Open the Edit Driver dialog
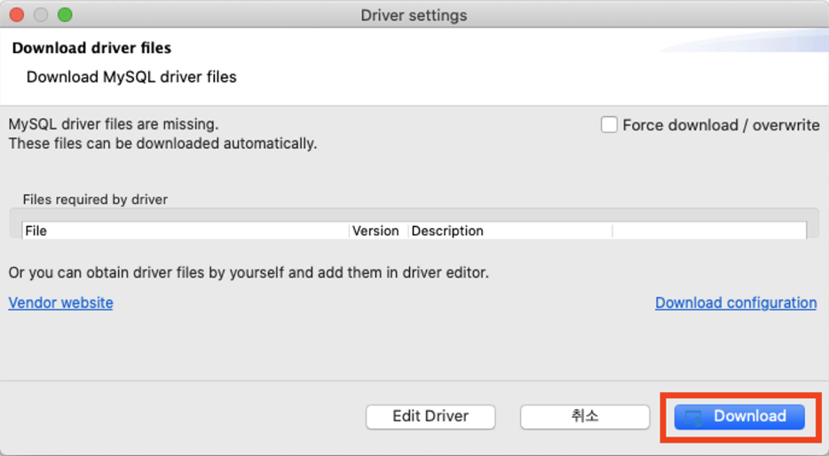The image size is (829, 456). pos(430,416)
